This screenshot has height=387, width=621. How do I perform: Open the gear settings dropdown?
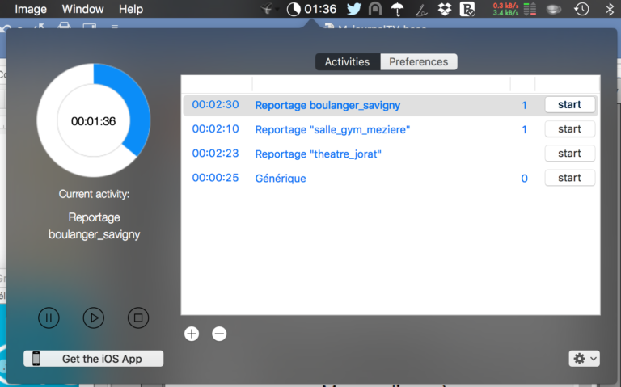pyautogui.click(x=584, y=359)
